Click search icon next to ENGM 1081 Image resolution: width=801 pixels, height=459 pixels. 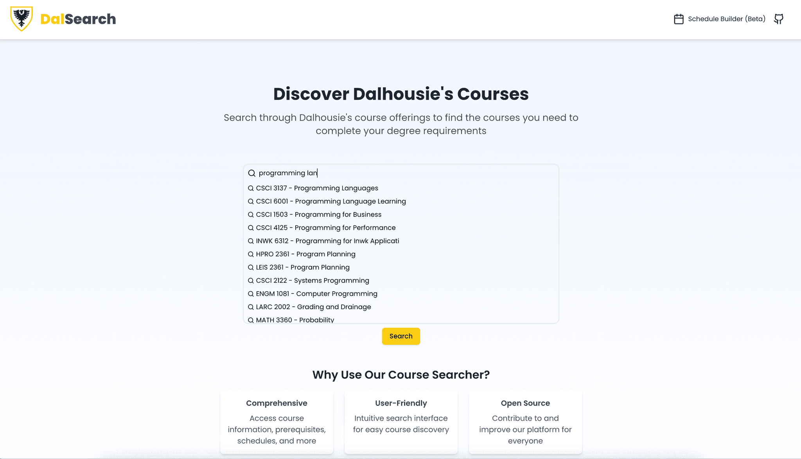click(250, 293)
